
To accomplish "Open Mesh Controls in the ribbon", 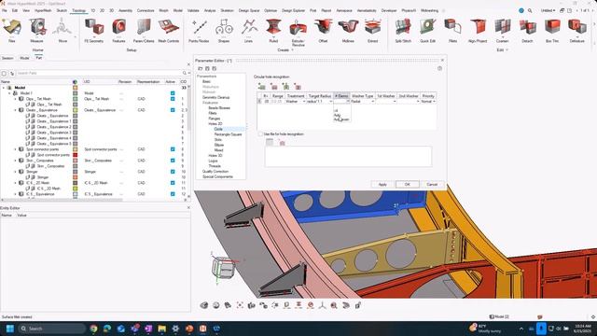I will tap(168, 31).
